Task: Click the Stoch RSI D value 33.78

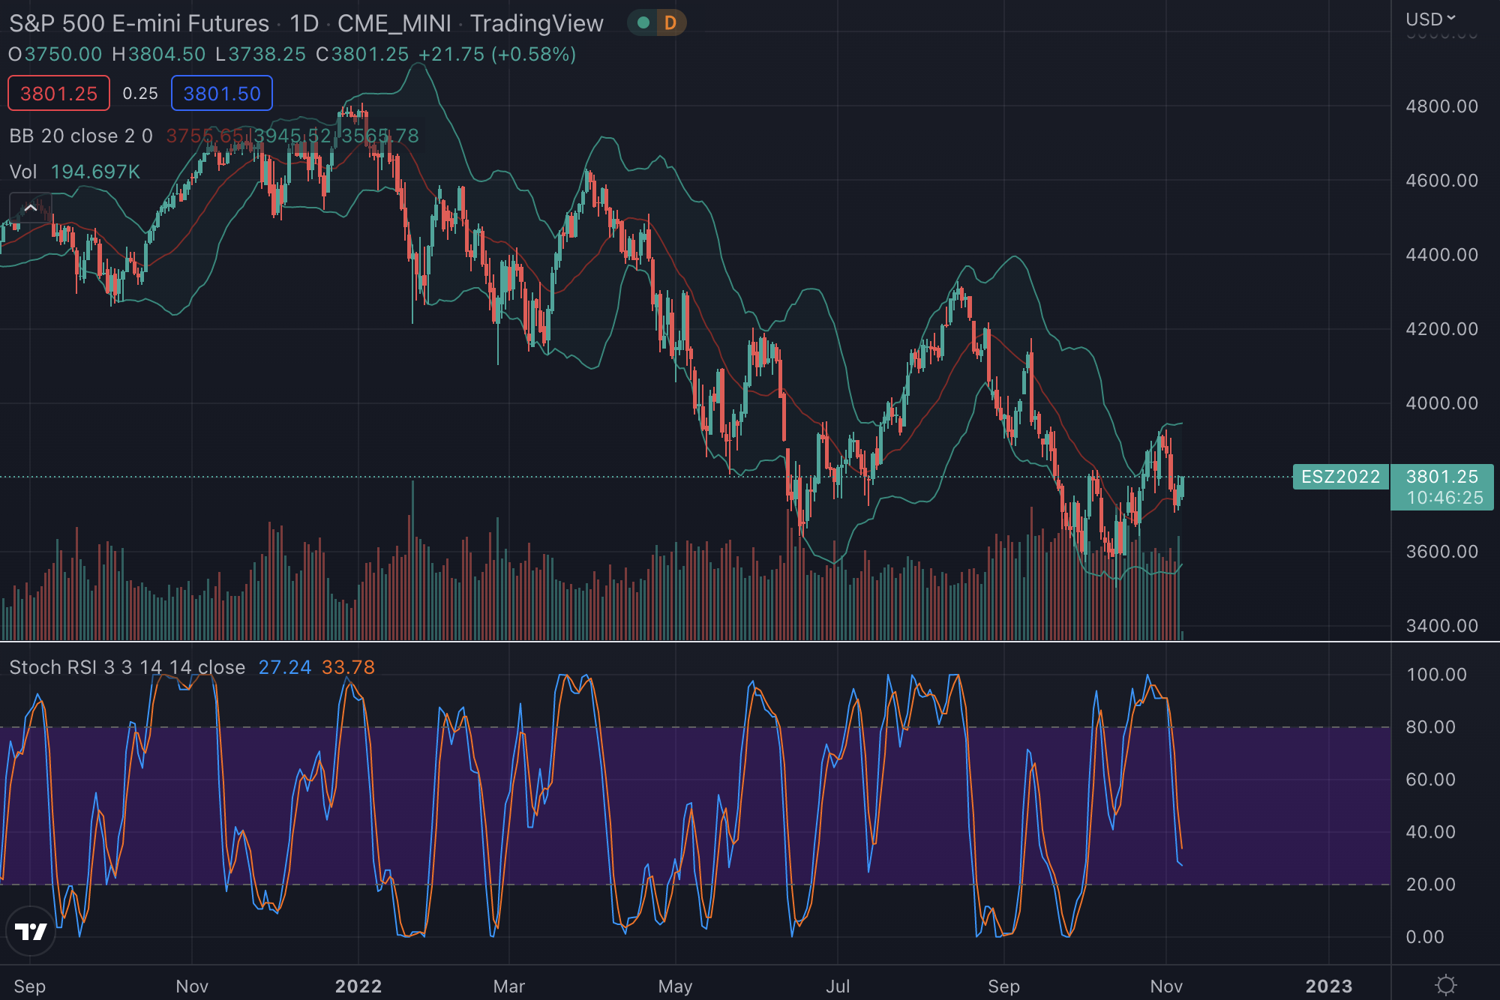Action: point(349,667)
